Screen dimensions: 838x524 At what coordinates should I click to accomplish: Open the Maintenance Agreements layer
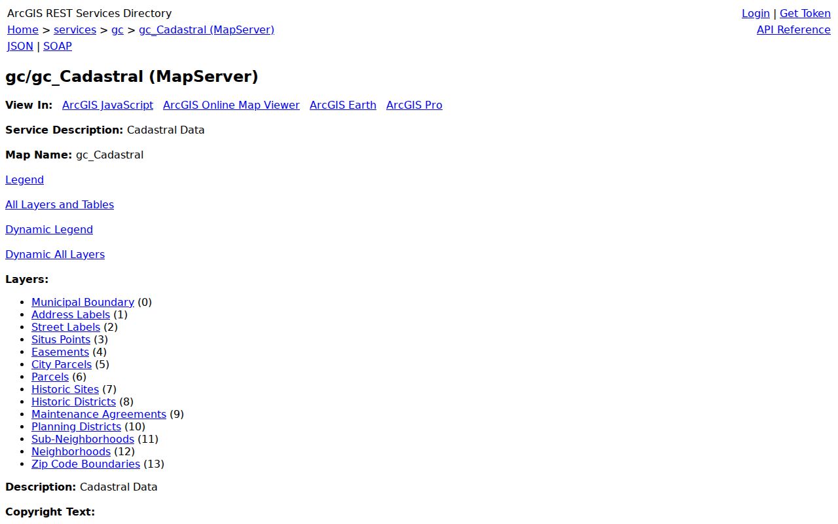click(x=99, y=414)
